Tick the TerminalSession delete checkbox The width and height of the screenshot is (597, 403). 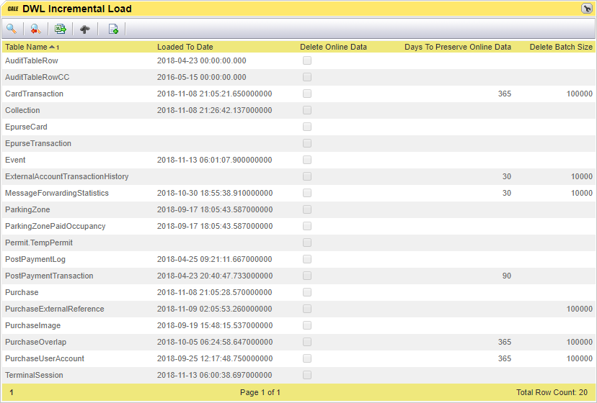(x=307, y=375)
